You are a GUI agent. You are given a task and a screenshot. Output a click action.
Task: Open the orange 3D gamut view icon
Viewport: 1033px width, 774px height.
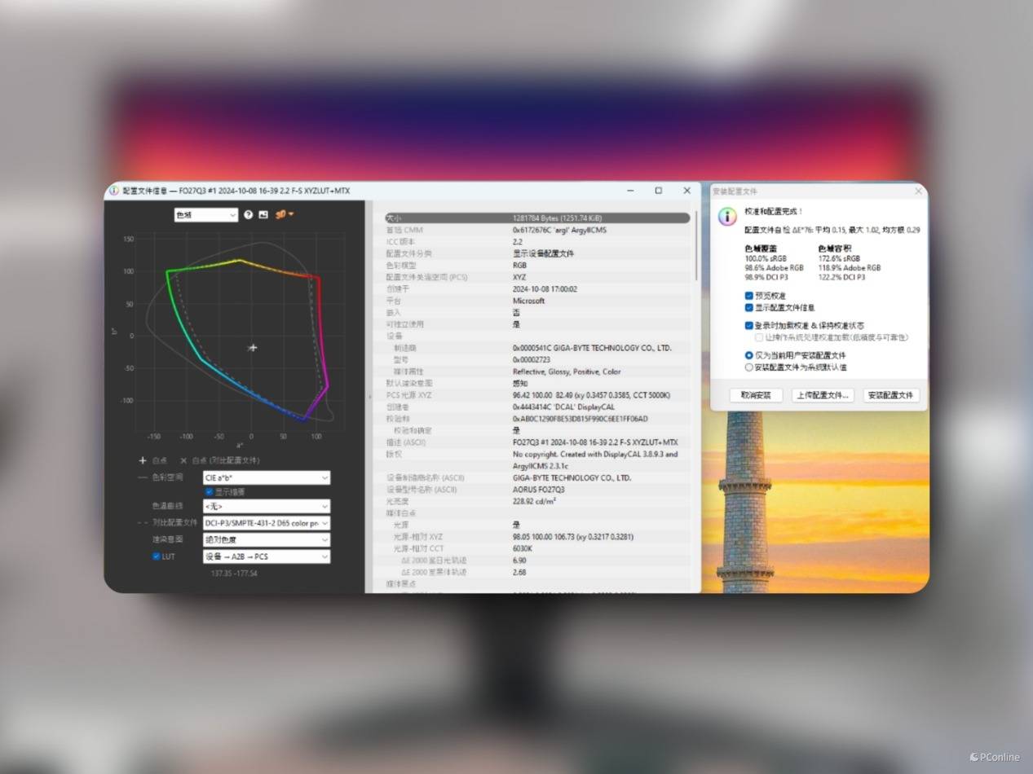coord(283,215)
